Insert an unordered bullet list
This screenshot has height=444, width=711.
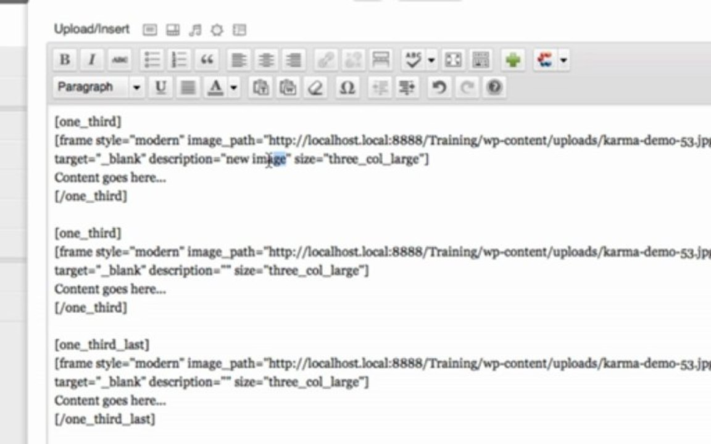(x=152, y=59)
